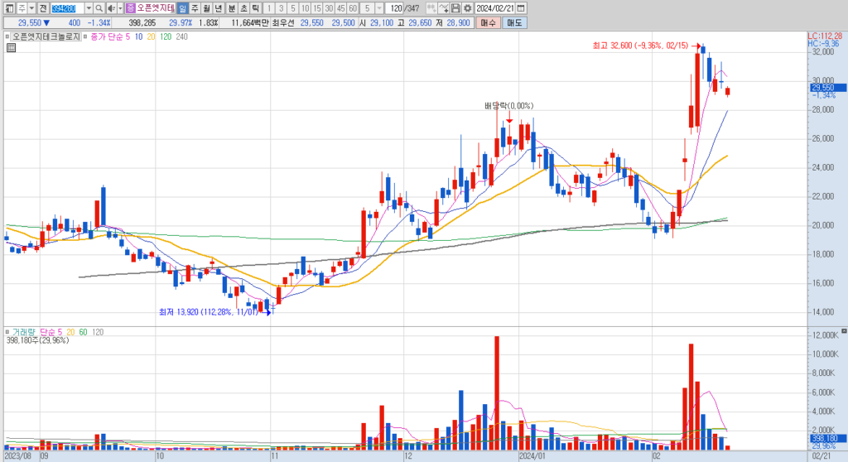848x462 pixels.
Task: Click the 최저 13,920 low annotation
Action: coord(208,312)
